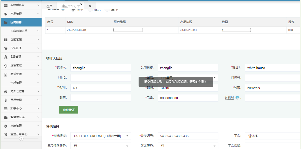The image size is (301, 149).
Task: Open the 签名服务 dropdown
Action: click(x=188, y=146)
